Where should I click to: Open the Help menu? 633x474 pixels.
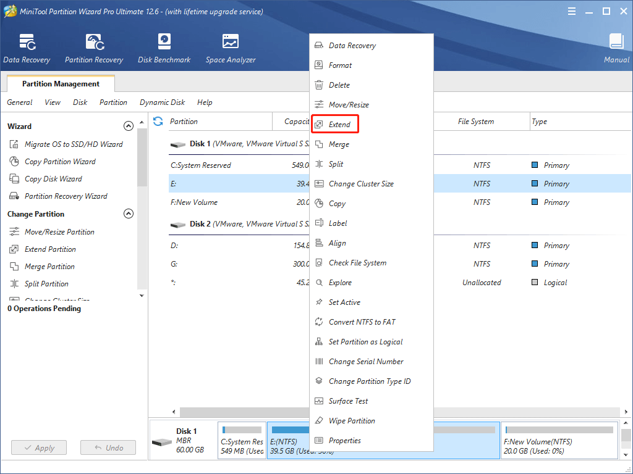coord(205,102)
